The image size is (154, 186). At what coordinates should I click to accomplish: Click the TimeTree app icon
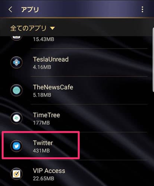[x=16, y=118]
